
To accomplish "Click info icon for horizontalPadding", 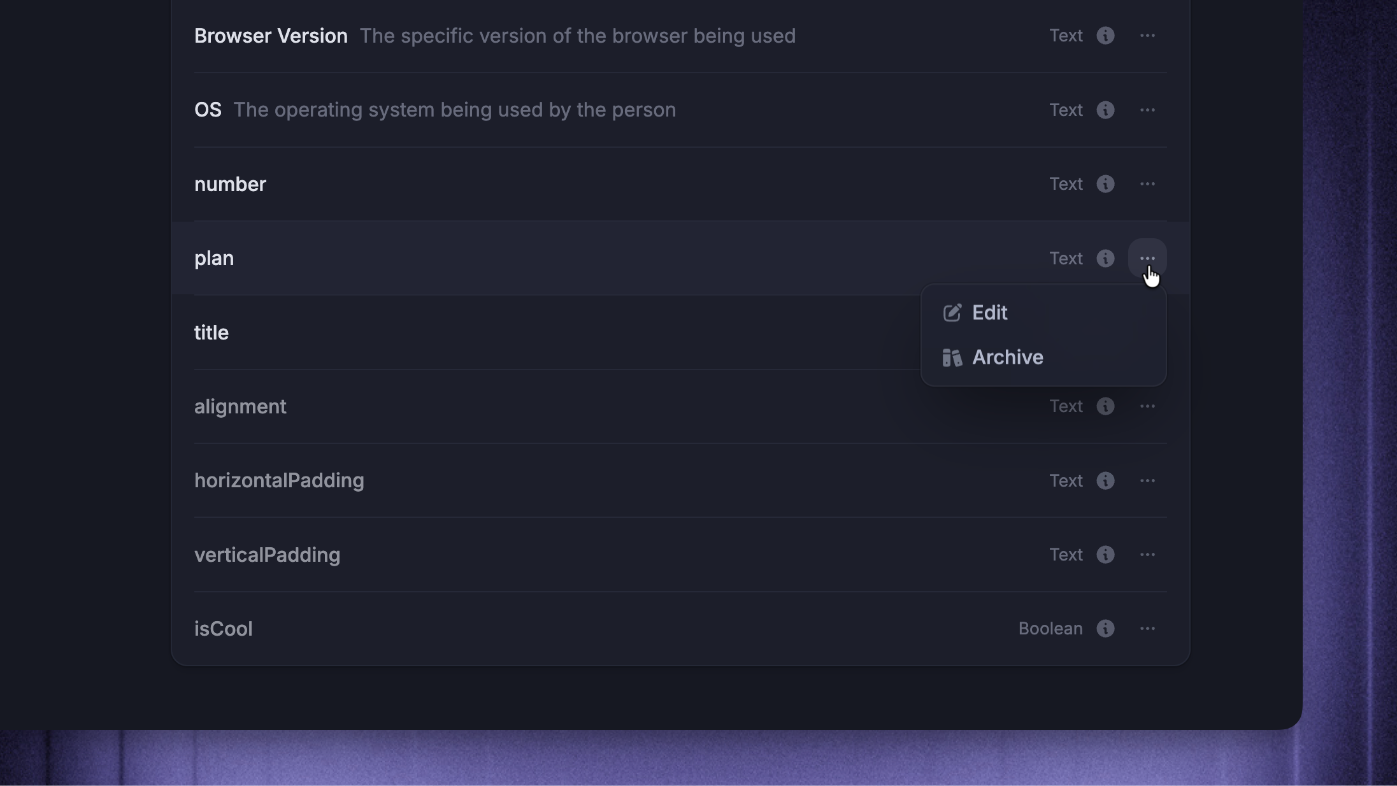I will (x=1105, y=481).
